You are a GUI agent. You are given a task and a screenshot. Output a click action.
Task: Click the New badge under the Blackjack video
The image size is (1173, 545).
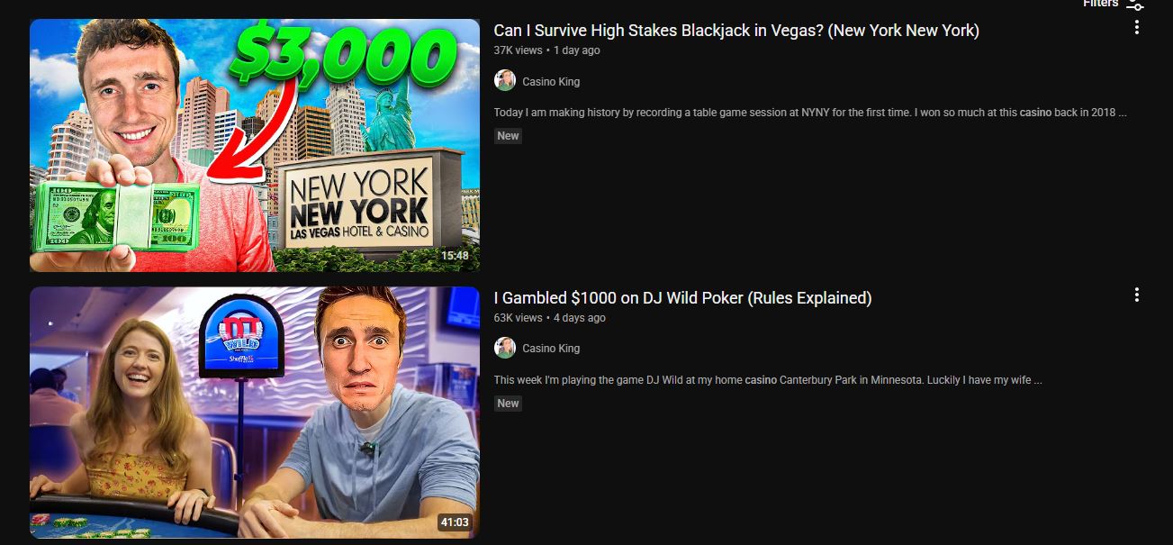pos(509,136)
